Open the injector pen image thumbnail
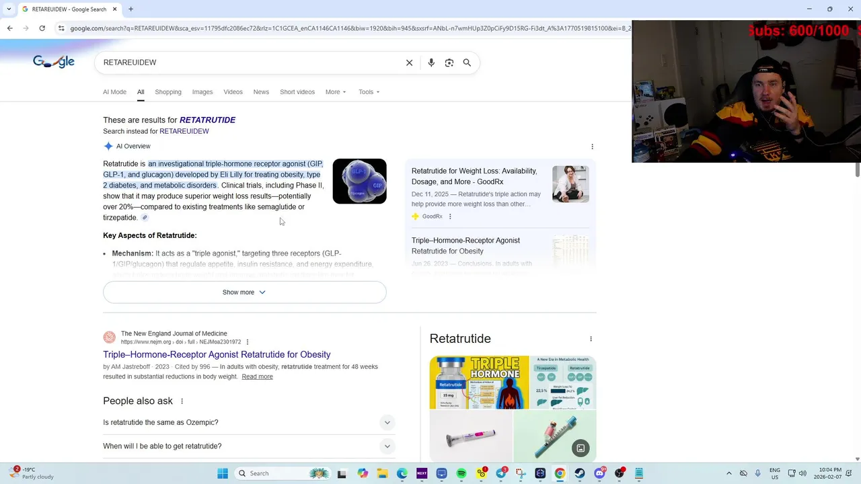Viewport: 861px width, 484px height. click(x=471, y=437)
